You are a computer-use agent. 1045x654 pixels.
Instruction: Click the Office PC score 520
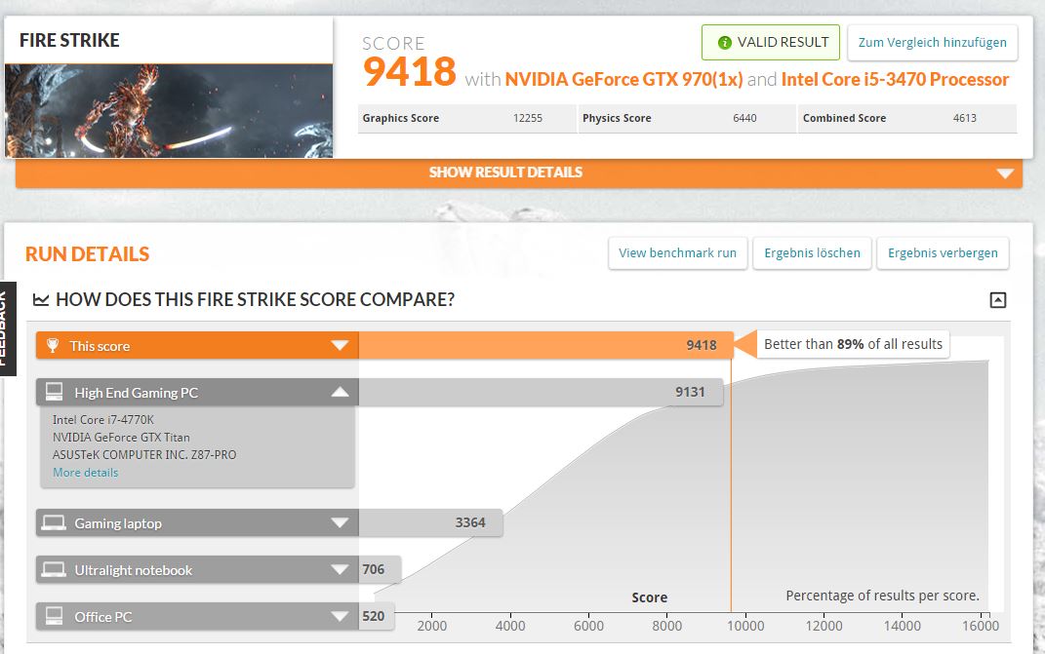(373, 616)
